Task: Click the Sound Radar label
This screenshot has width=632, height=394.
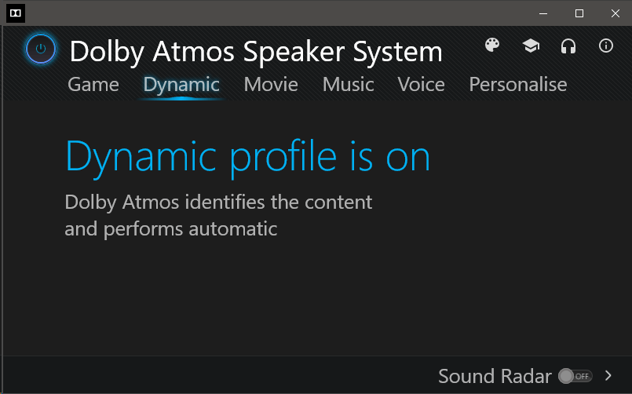Action: coord(495,376)
